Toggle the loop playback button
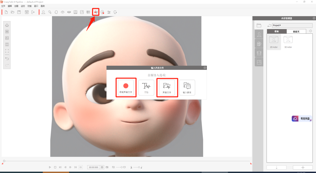The width and height of the screenshot is (316, 173). tap(81, 167)
